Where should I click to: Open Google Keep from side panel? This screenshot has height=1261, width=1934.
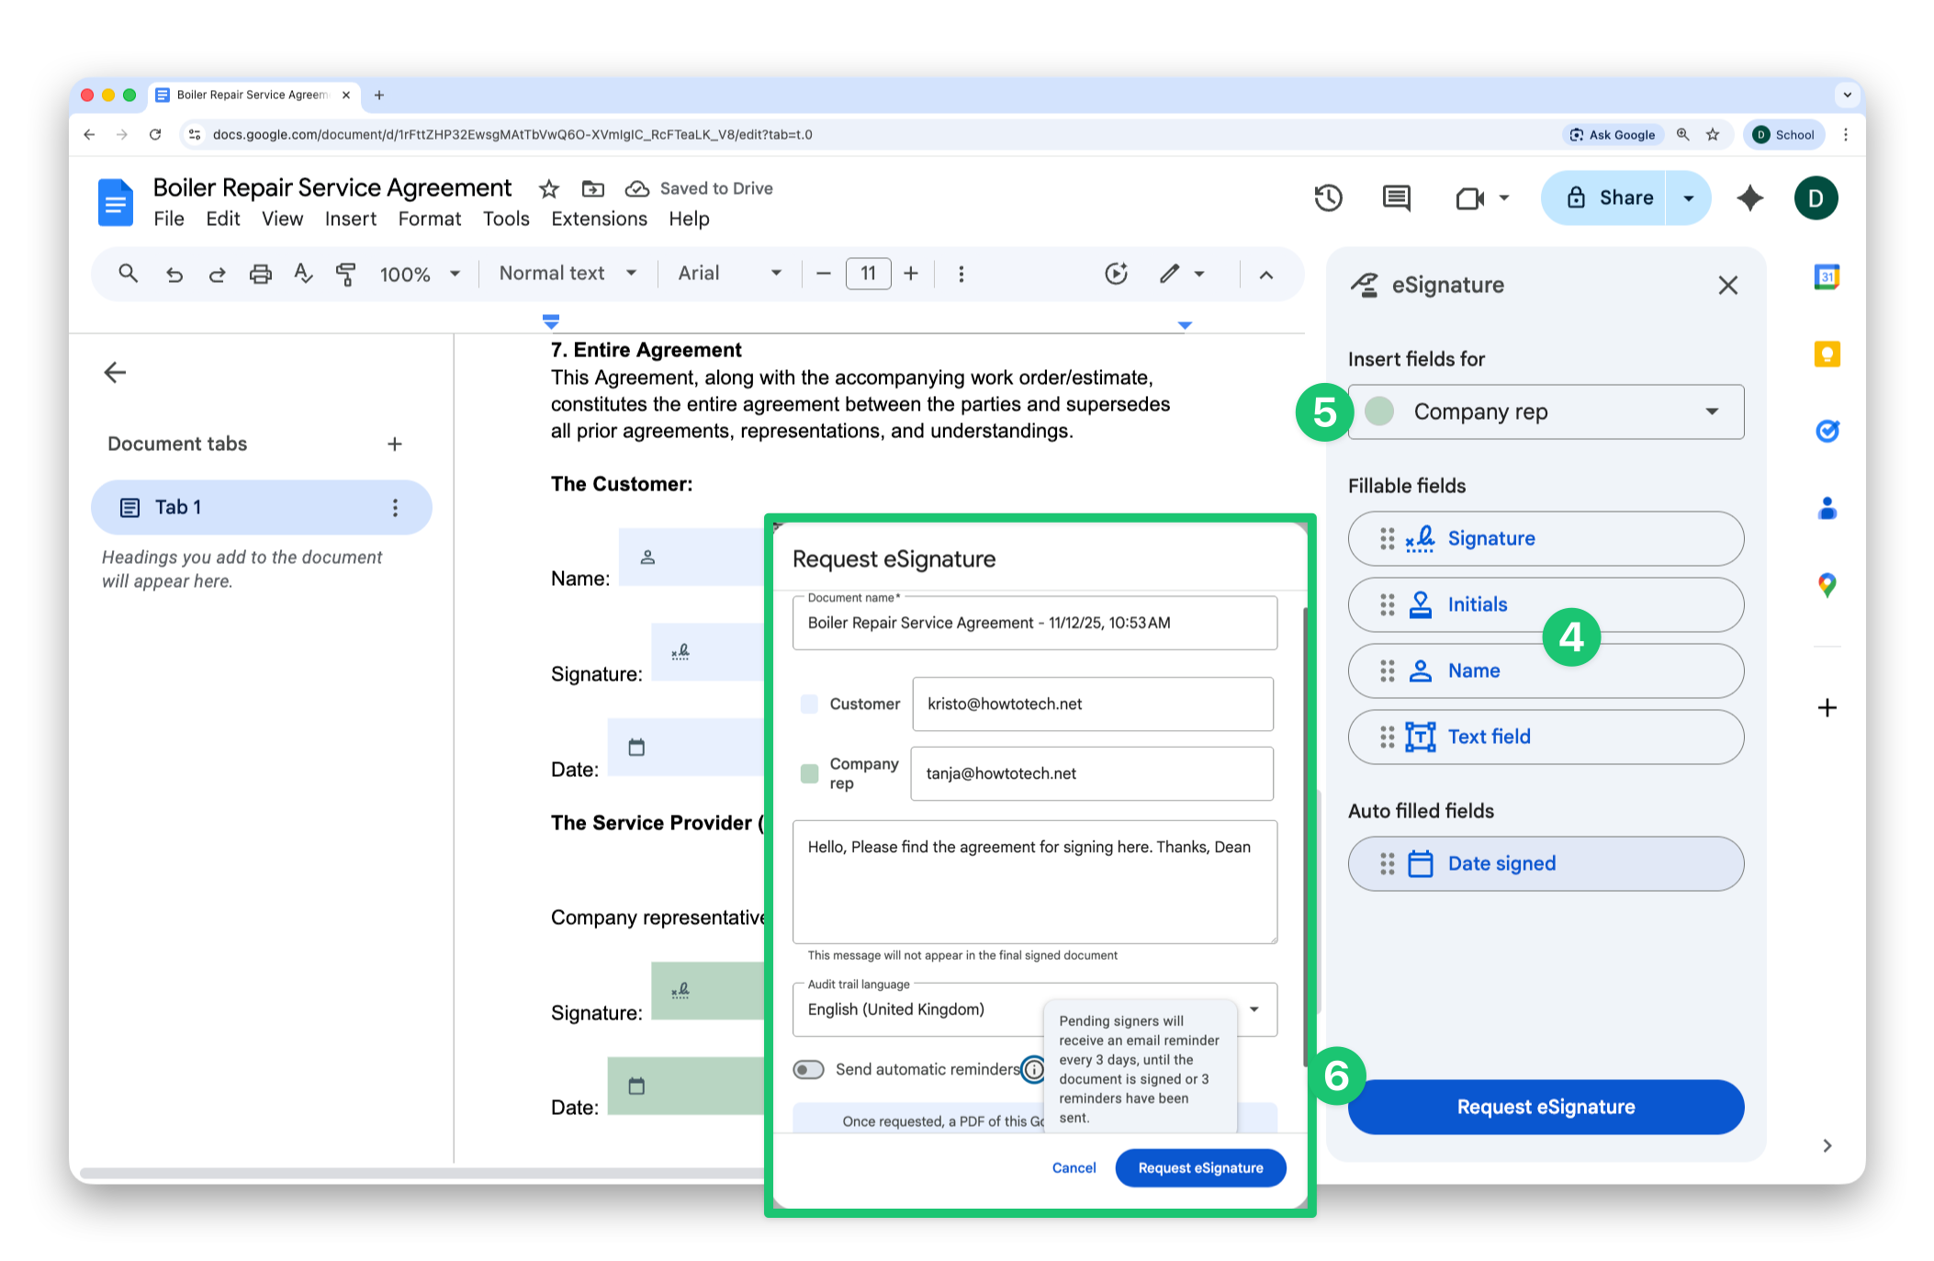click(x=1827, y=354)
